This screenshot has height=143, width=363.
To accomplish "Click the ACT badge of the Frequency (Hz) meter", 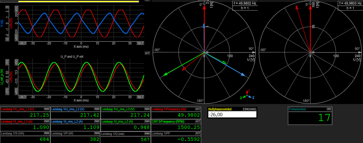I will pos(198,109).
